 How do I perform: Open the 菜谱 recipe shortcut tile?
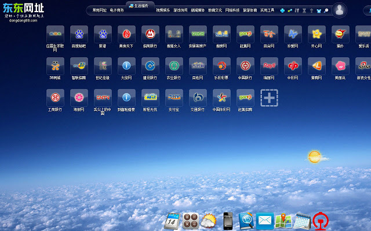pos(103,35)
